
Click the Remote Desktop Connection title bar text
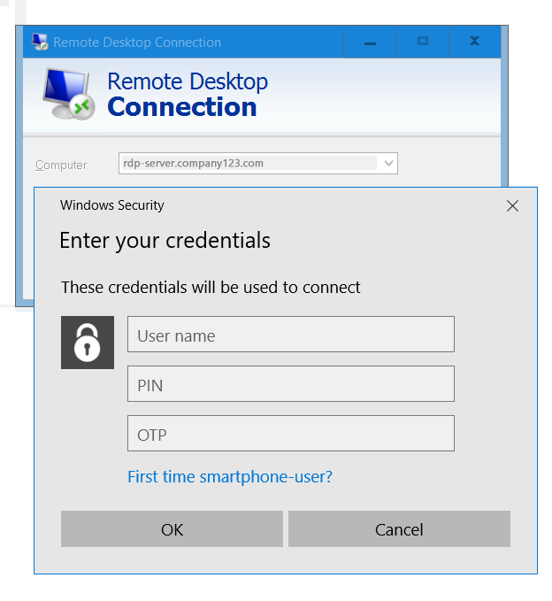[137, 42]
